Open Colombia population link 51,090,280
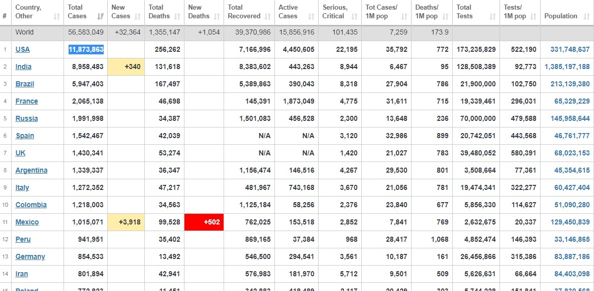The width and height of the screenshot is (594, 291). coord(572,205)
